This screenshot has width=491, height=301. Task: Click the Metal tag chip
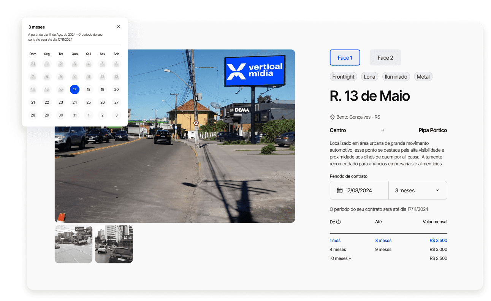423,77
